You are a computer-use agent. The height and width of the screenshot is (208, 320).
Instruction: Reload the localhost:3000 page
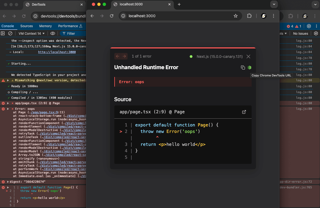(112, 16)
